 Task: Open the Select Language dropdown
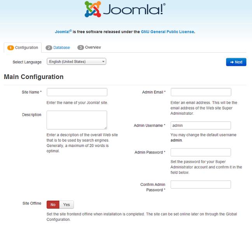pyautogui.click(x=76, y=62)
